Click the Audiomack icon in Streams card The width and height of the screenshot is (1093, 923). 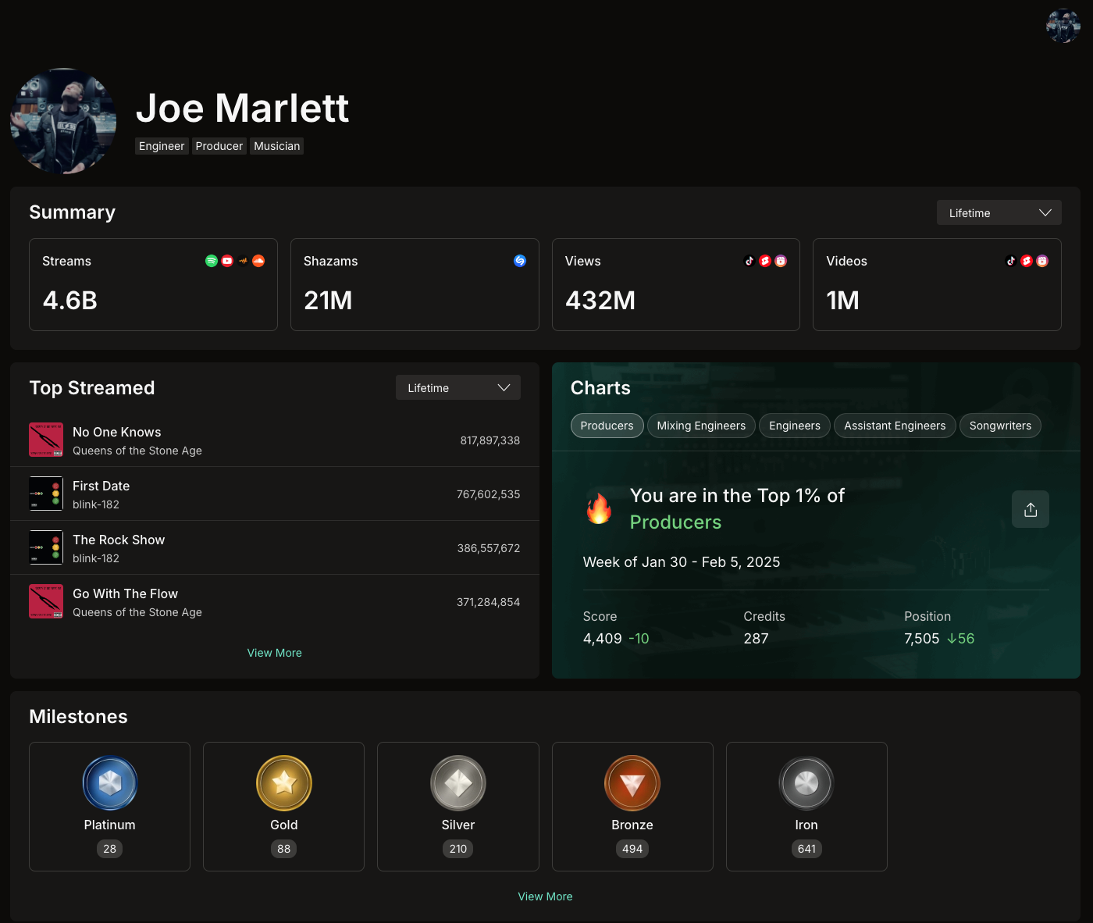tap(243, 261)
